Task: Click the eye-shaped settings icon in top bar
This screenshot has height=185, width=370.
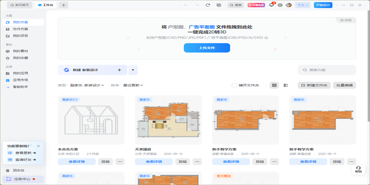Action: (280, 5)
